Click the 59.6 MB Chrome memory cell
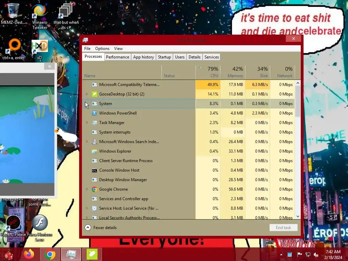348x261 pixels. [233, 189]
